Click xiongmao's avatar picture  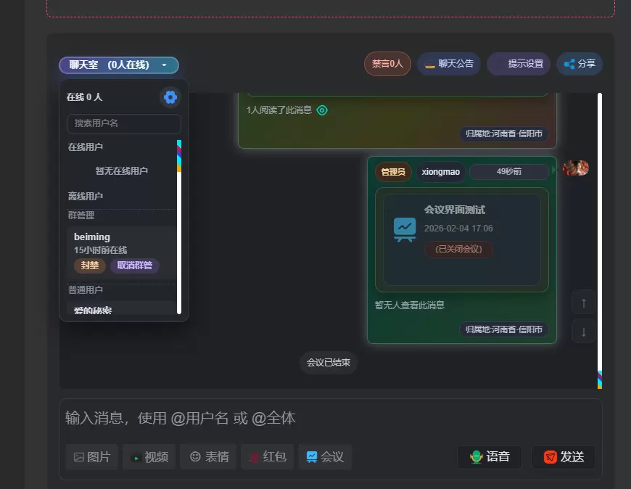point(575,168)
